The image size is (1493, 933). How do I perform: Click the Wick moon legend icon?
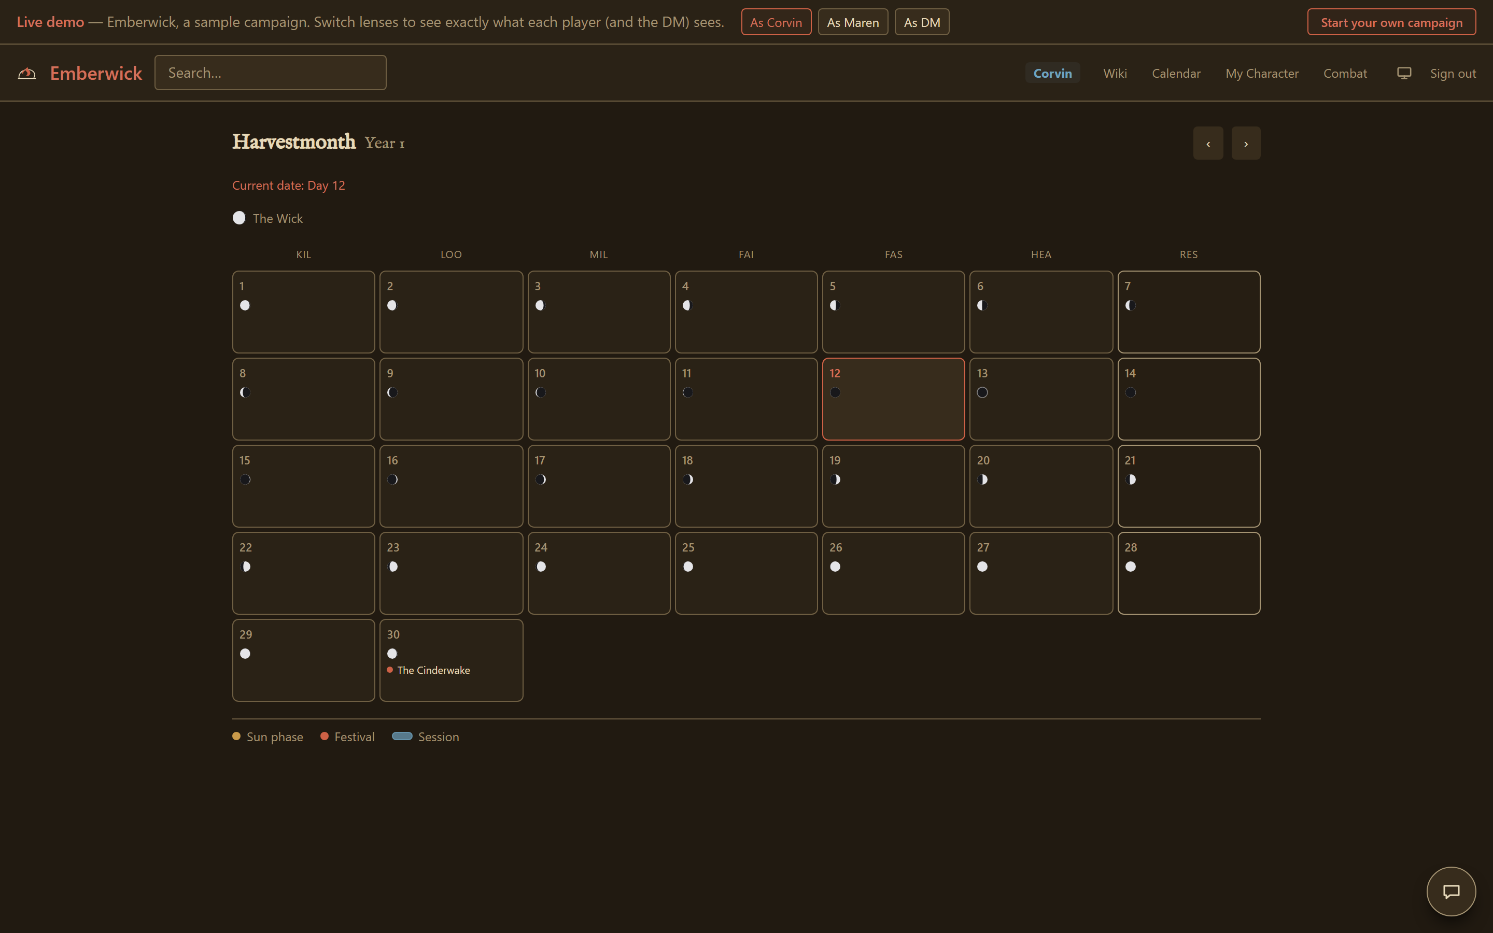pos(239,218)
